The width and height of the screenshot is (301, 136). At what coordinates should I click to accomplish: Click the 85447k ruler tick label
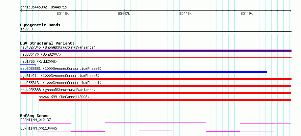[x=124, y=13]
